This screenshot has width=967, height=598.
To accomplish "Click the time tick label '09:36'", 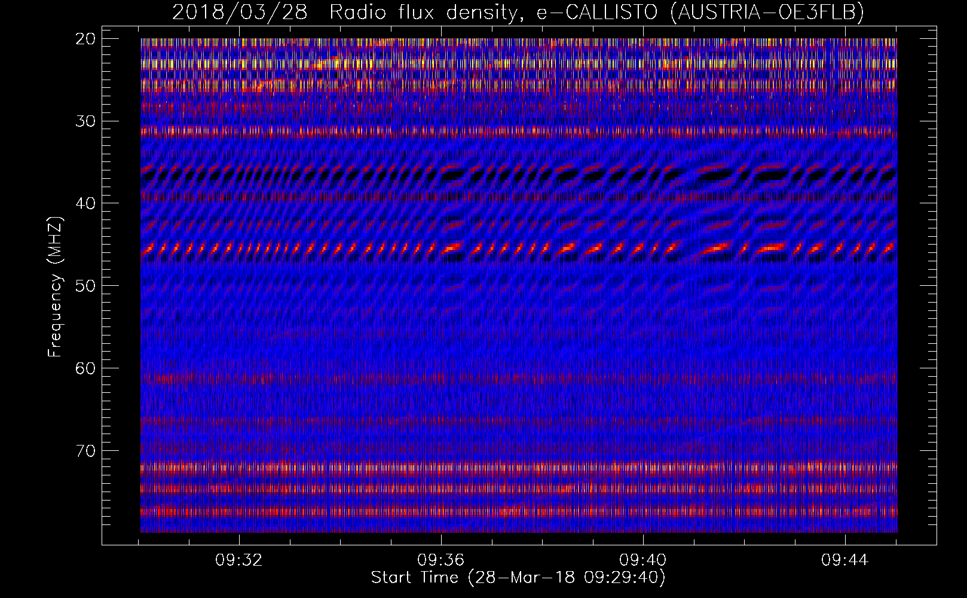I will tap(441, 560).
